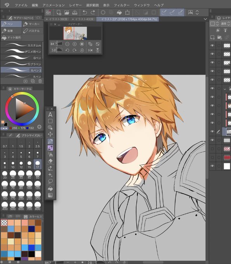Toggle Snap to grid in command bar
The height and width of the screenshot is (264, 231).
click(180, 12)
